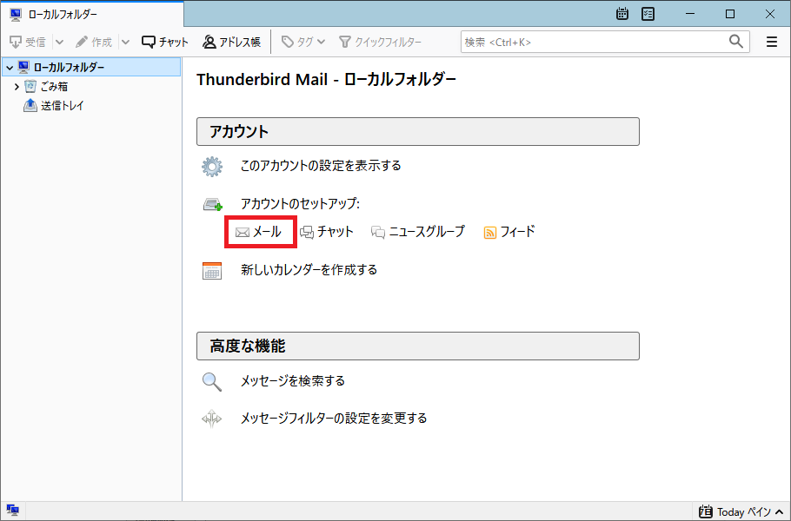Open the 作成 dropdown arrow
Image resolution: width=791 pixels, height=521 pixels.
coord(126,42)
